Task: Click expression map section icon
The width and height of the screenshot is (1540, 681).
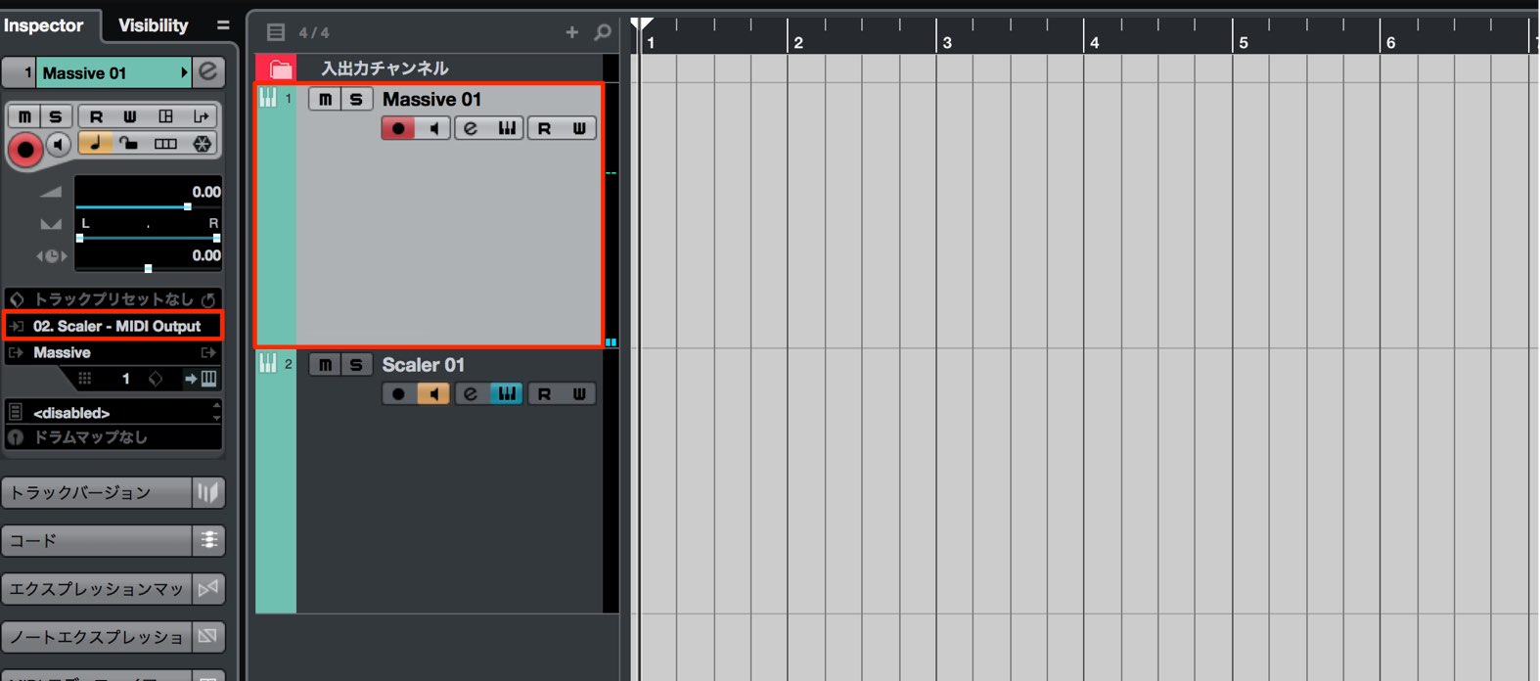Action: click(208, 589)
